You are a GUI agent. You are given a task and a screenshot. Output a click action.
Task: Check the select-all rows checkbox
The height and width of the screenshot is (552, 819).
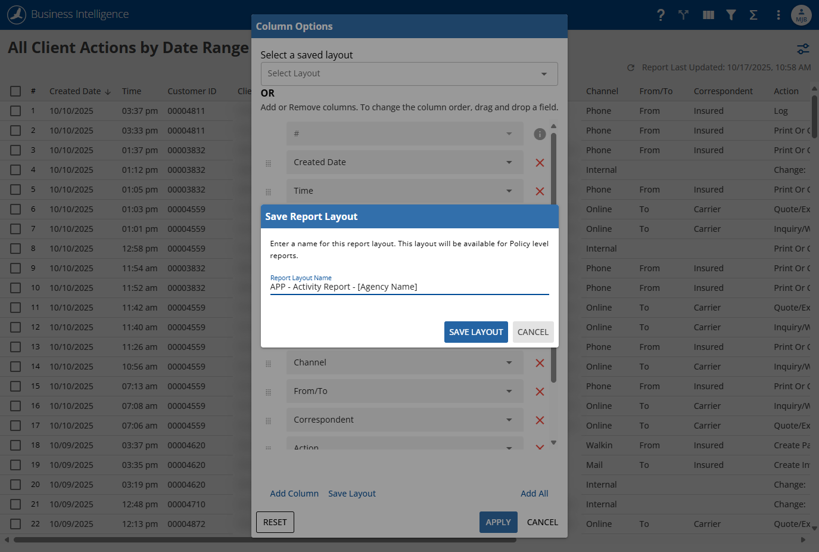tap(15, 91)
